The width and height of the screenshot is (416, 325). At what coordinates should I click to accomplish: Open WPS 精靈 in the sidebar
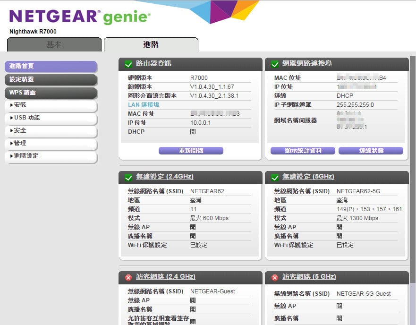pos(51,93)
